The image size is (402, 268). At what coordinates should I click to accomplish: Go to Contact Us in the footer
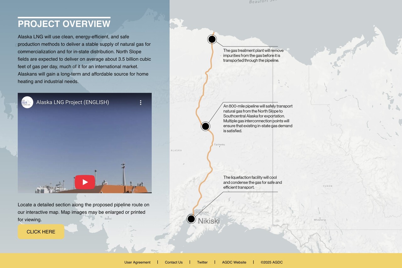click(174, 262)
